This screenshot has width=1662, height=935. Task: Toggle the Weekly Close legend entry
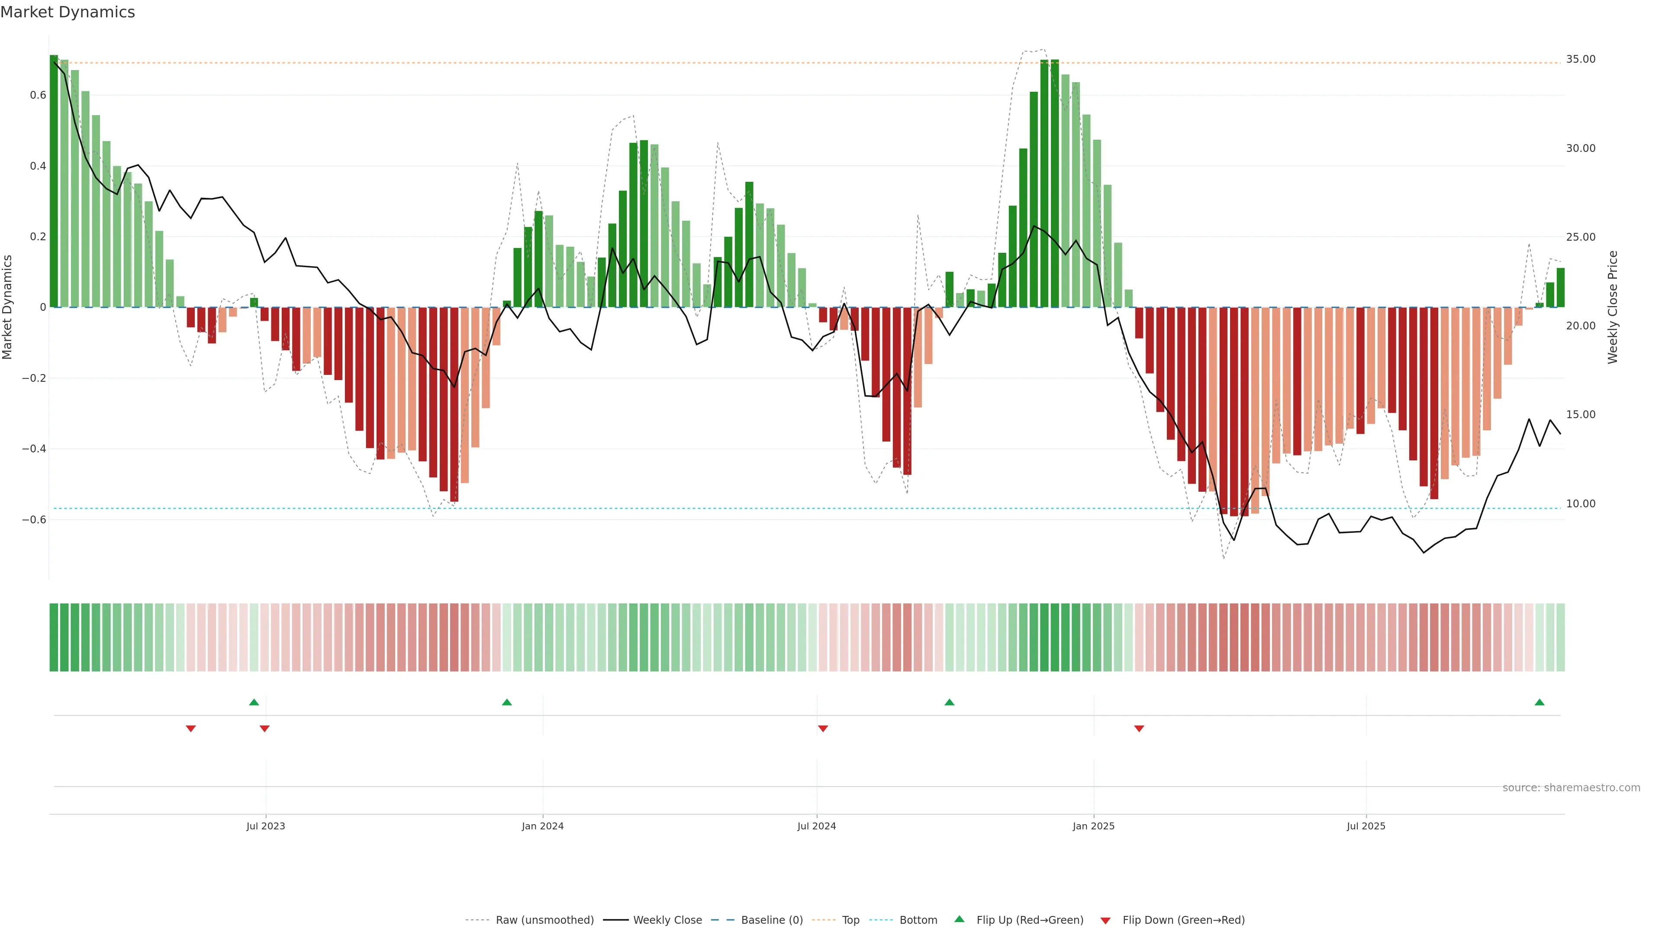coord(667,919)
